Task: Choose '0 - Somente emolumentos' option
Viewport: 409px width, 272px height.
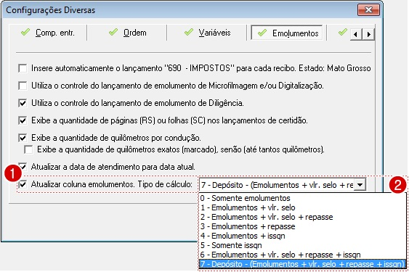Action: (x=303, y=198)
